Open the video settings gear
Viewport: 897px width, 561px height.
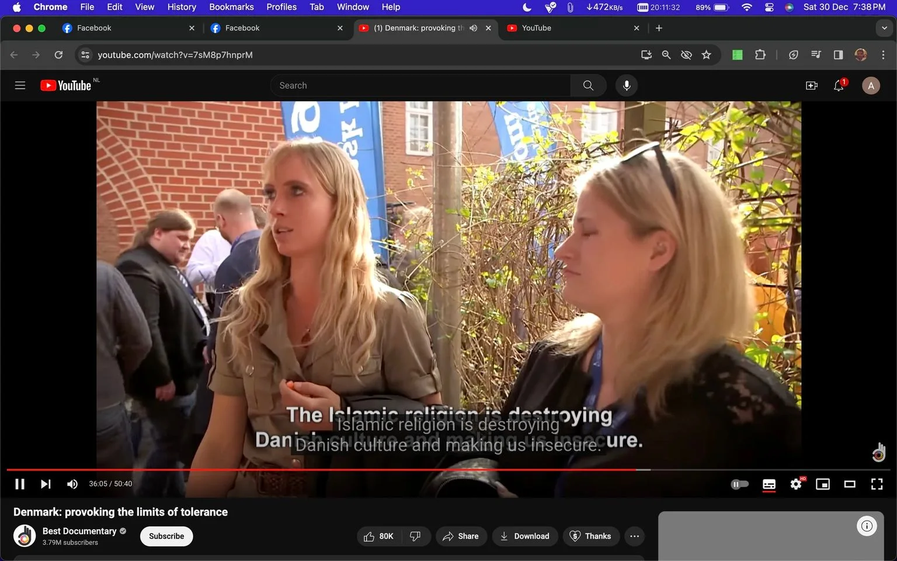796,484
